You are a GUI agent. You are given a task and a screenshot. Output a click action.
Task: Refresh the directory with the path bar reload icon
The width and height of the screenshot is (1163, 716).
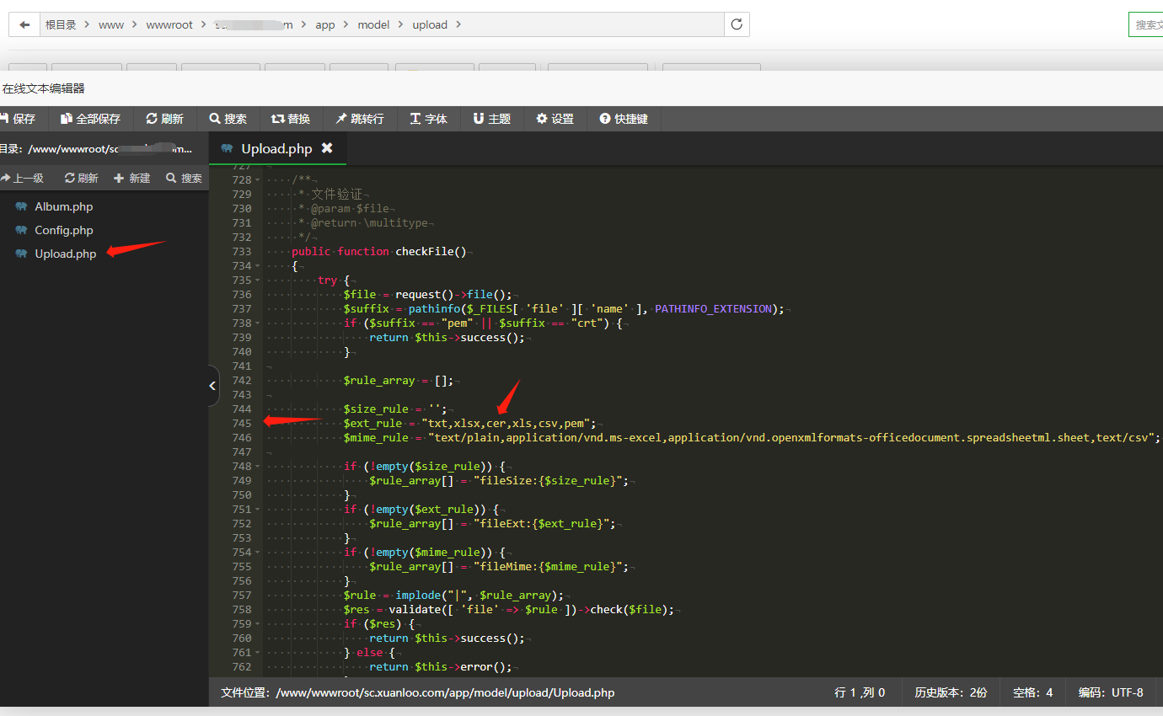(737, 24)
